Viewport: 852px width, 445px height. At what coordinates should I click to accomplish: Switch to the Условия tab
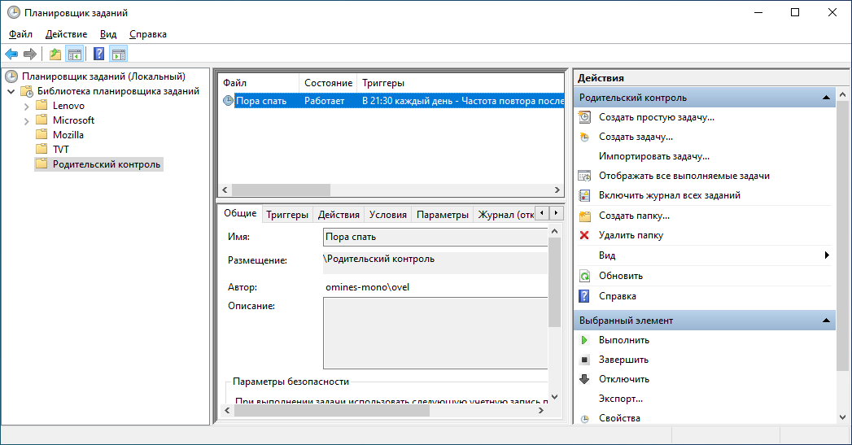point(388,215)
